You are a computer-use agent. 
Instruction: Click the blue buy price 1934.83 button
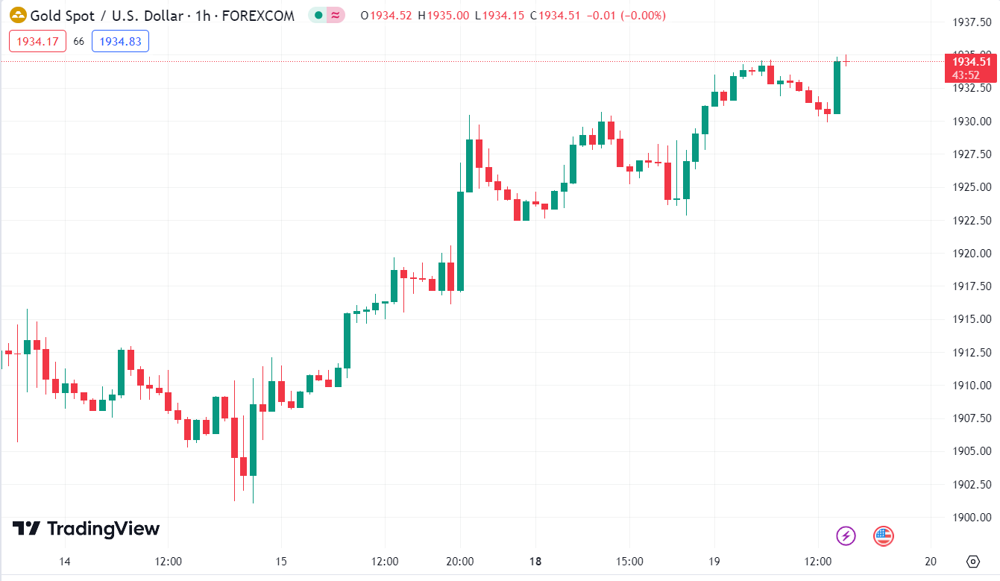coord(120,42)
